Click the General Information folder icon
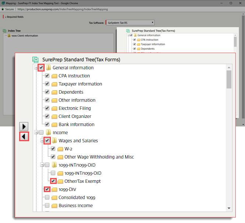Viewport: 245px width, 223px height. pyautogui.click(x=48, y=68)
